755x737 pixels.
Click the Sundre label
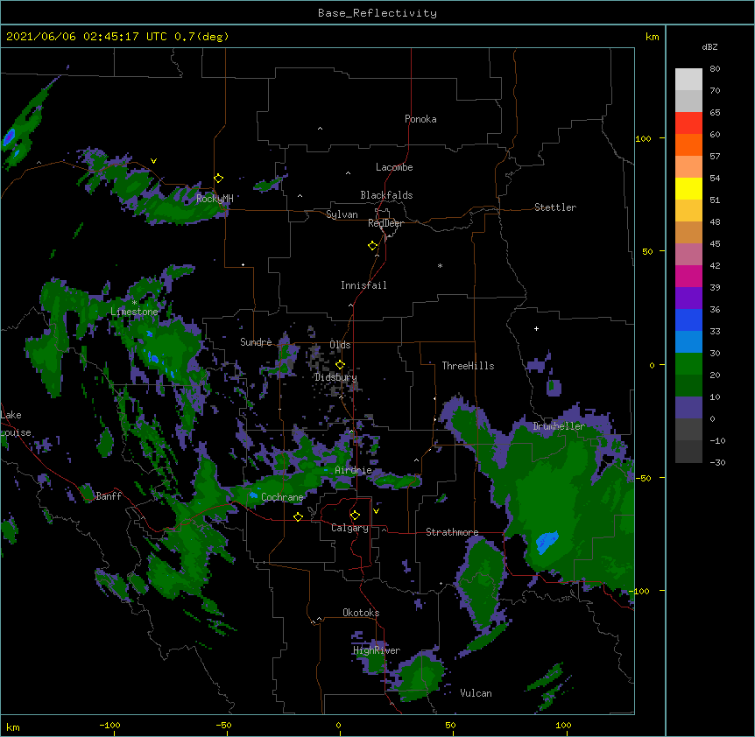[256, 342]
